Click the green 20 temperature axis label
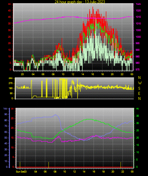The image size is (148, 176). (138, 138)
